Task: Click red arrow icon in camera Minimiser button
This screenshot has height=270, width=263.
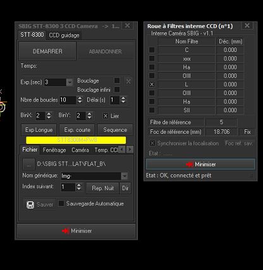Action: pyautogui.click(x=66, y=231)
